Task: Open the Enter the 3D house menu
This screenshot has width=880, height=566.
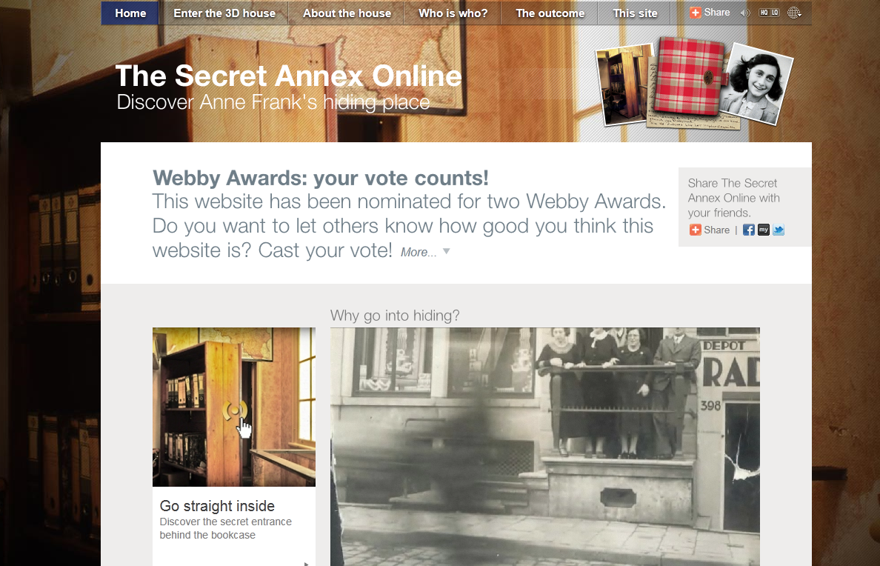Action: tap(224, 13)
